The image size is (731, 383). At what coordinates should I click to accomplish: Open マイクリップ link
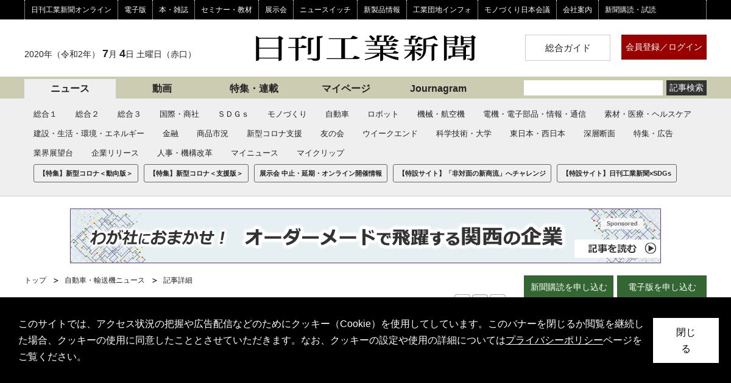(320, 153)
